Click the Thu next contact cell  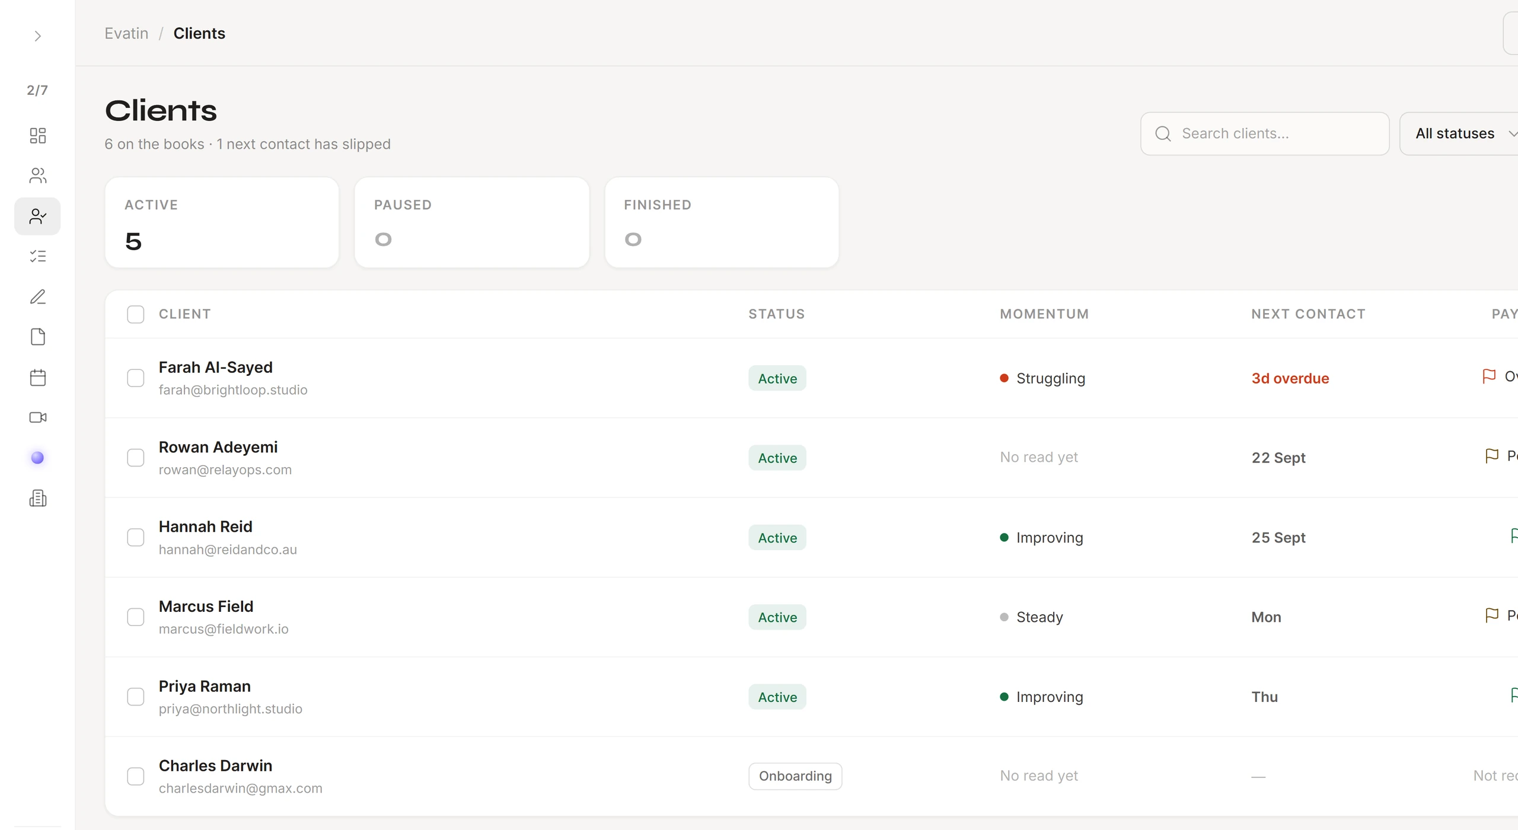[1264, 697]
